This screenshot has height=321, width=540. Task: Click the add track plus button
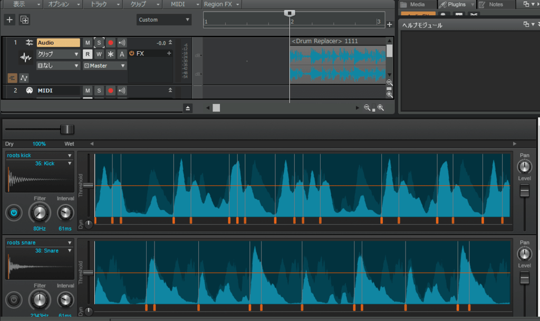9,20
